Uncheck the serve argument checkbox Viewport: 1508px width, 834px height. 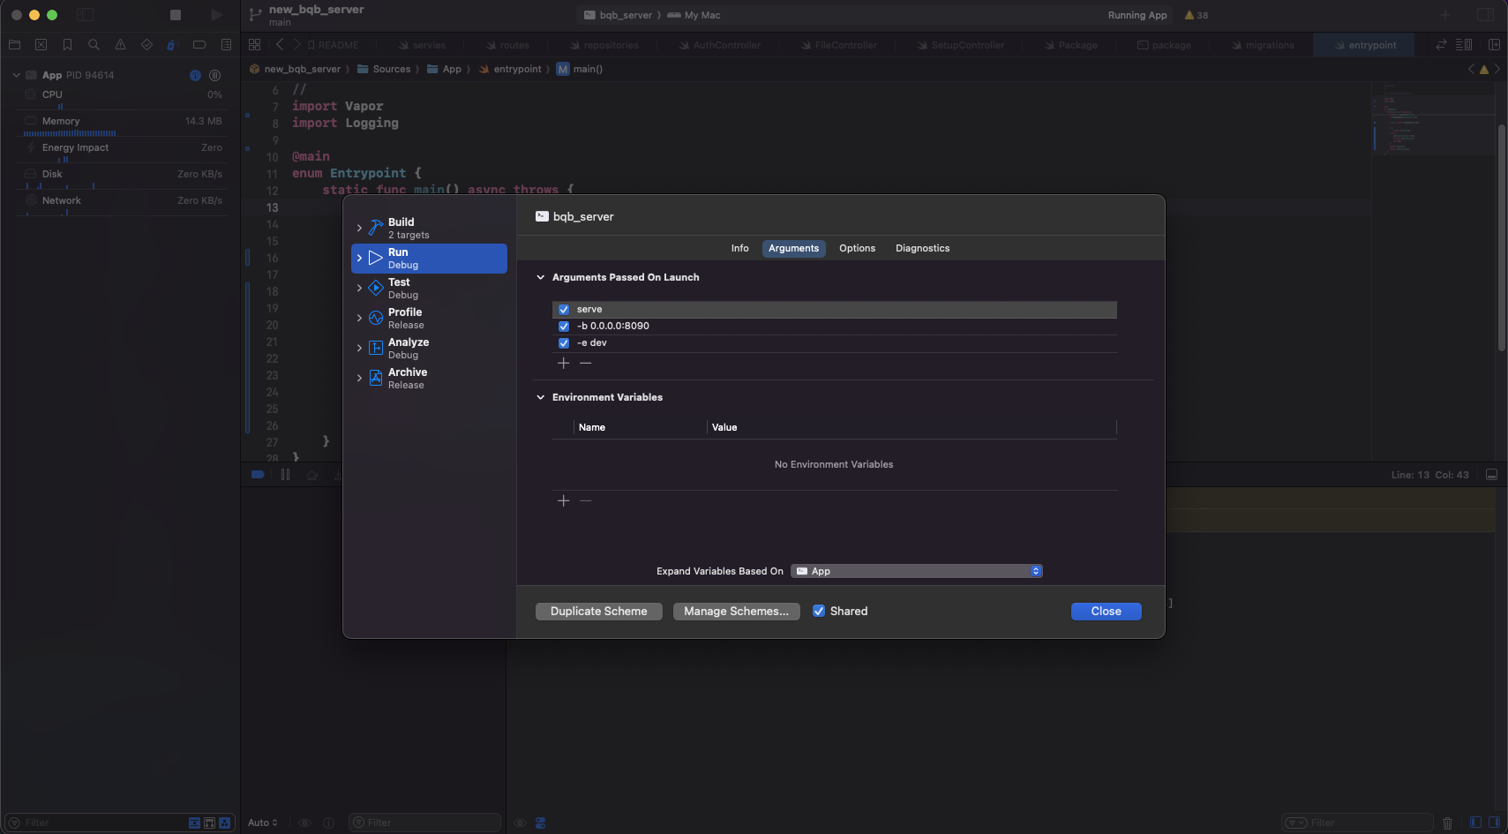coord(564,310)
